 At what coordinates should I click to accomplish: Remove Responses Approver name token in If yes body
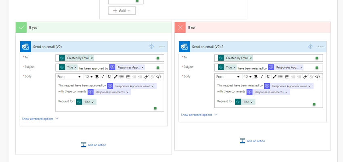[153, 86]
